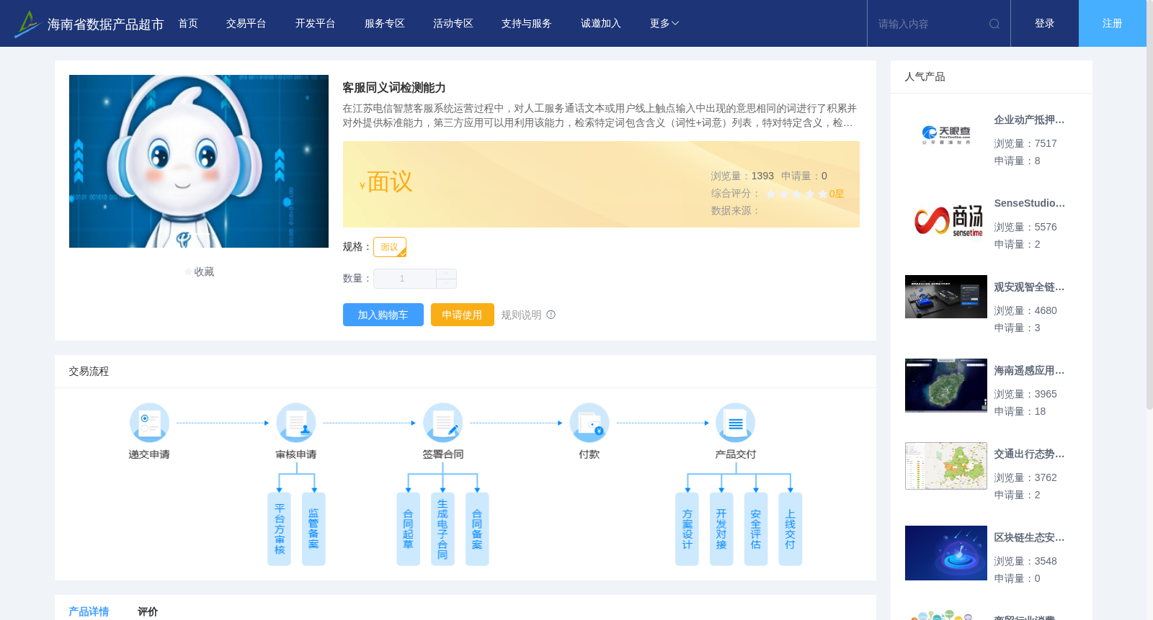Screen dimensions: 1153x620
Task: Click the 安全评估 sub-step box
Action: [756, 529]
